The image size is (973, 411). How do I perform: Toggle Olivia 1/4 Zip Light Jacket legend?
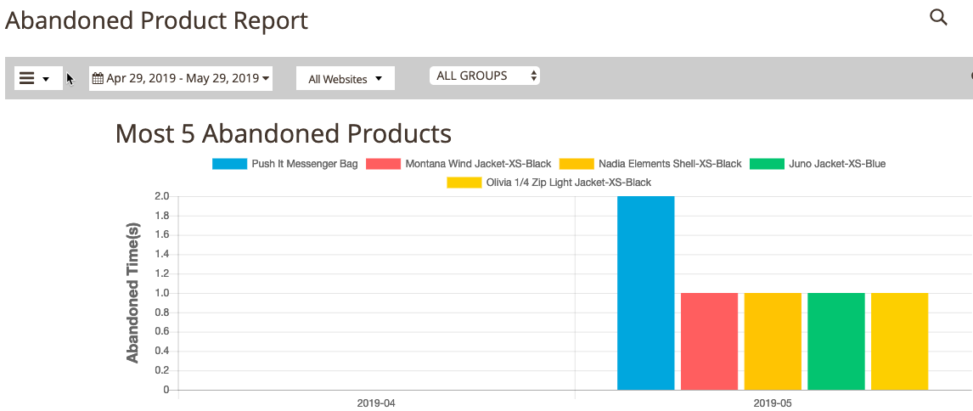point(568,183)
